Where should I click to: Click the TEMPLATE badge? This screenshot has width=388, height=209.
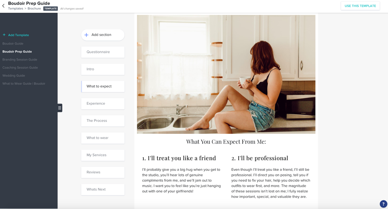click(51, 8)
